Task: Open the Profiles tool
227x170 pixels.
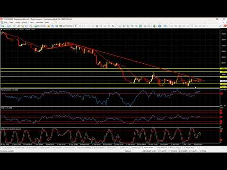Action: [x=8, y=26]
